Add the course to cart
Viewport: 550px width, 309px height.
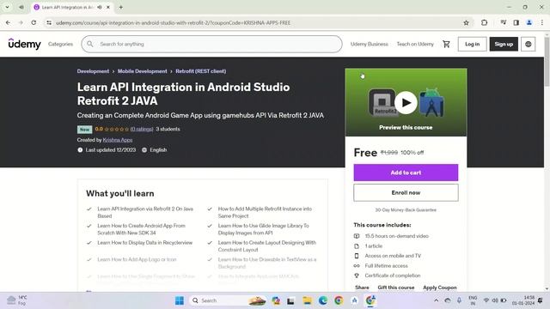(x=406, y=173)
